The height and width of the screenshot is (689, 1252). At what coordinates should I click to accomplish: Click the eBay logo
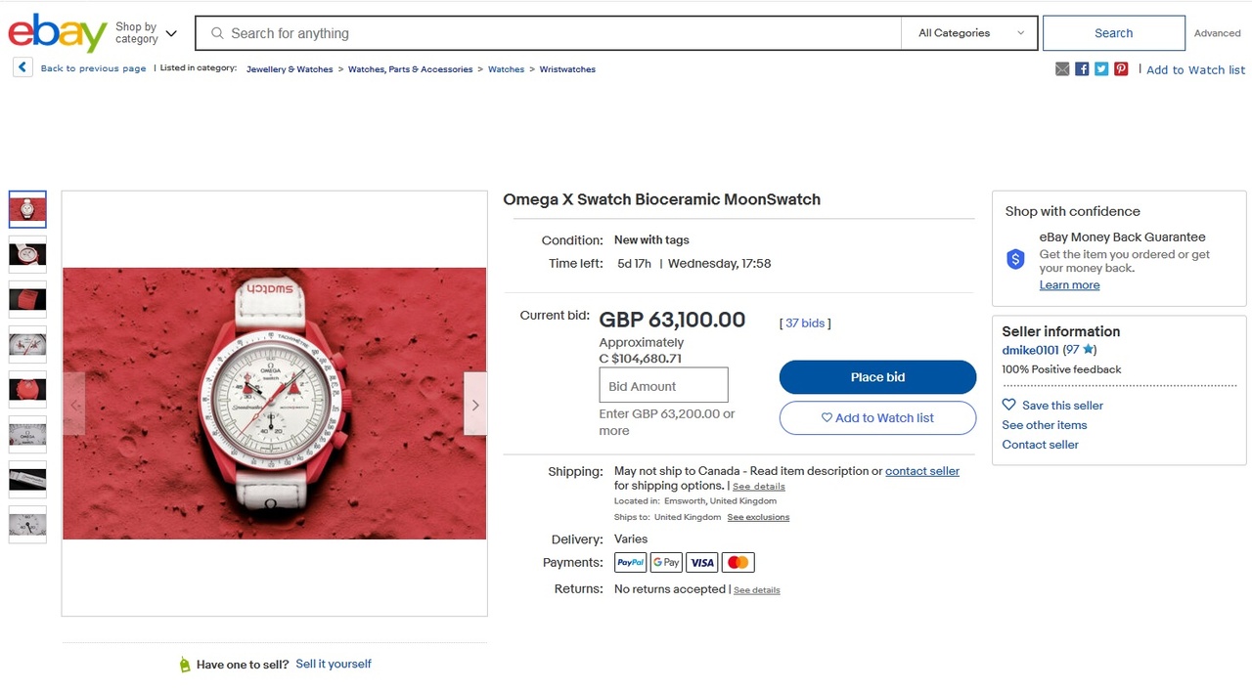(58, 33)
